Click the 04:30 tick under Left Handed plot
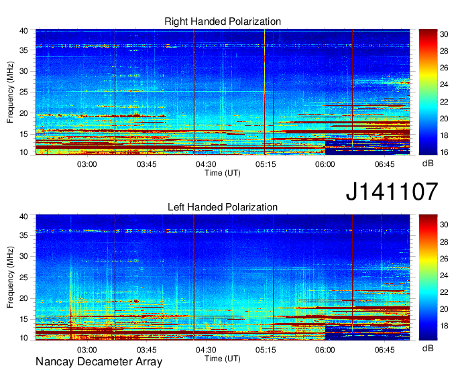This screenshot has width=456, height=370. coord(206,350)
